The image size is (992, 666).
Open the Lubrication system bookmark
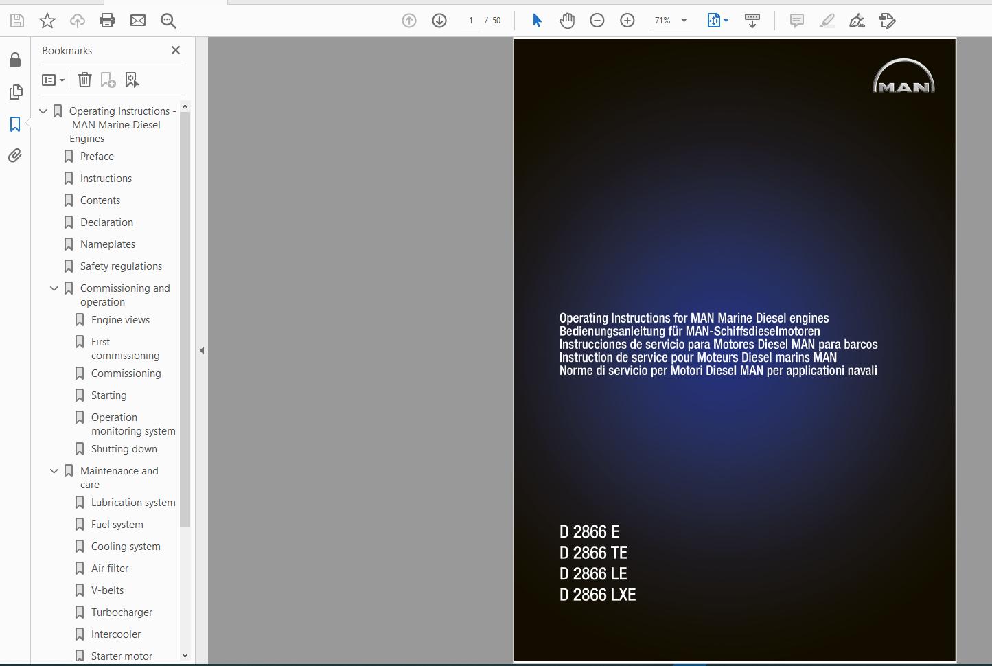(133, 503)
